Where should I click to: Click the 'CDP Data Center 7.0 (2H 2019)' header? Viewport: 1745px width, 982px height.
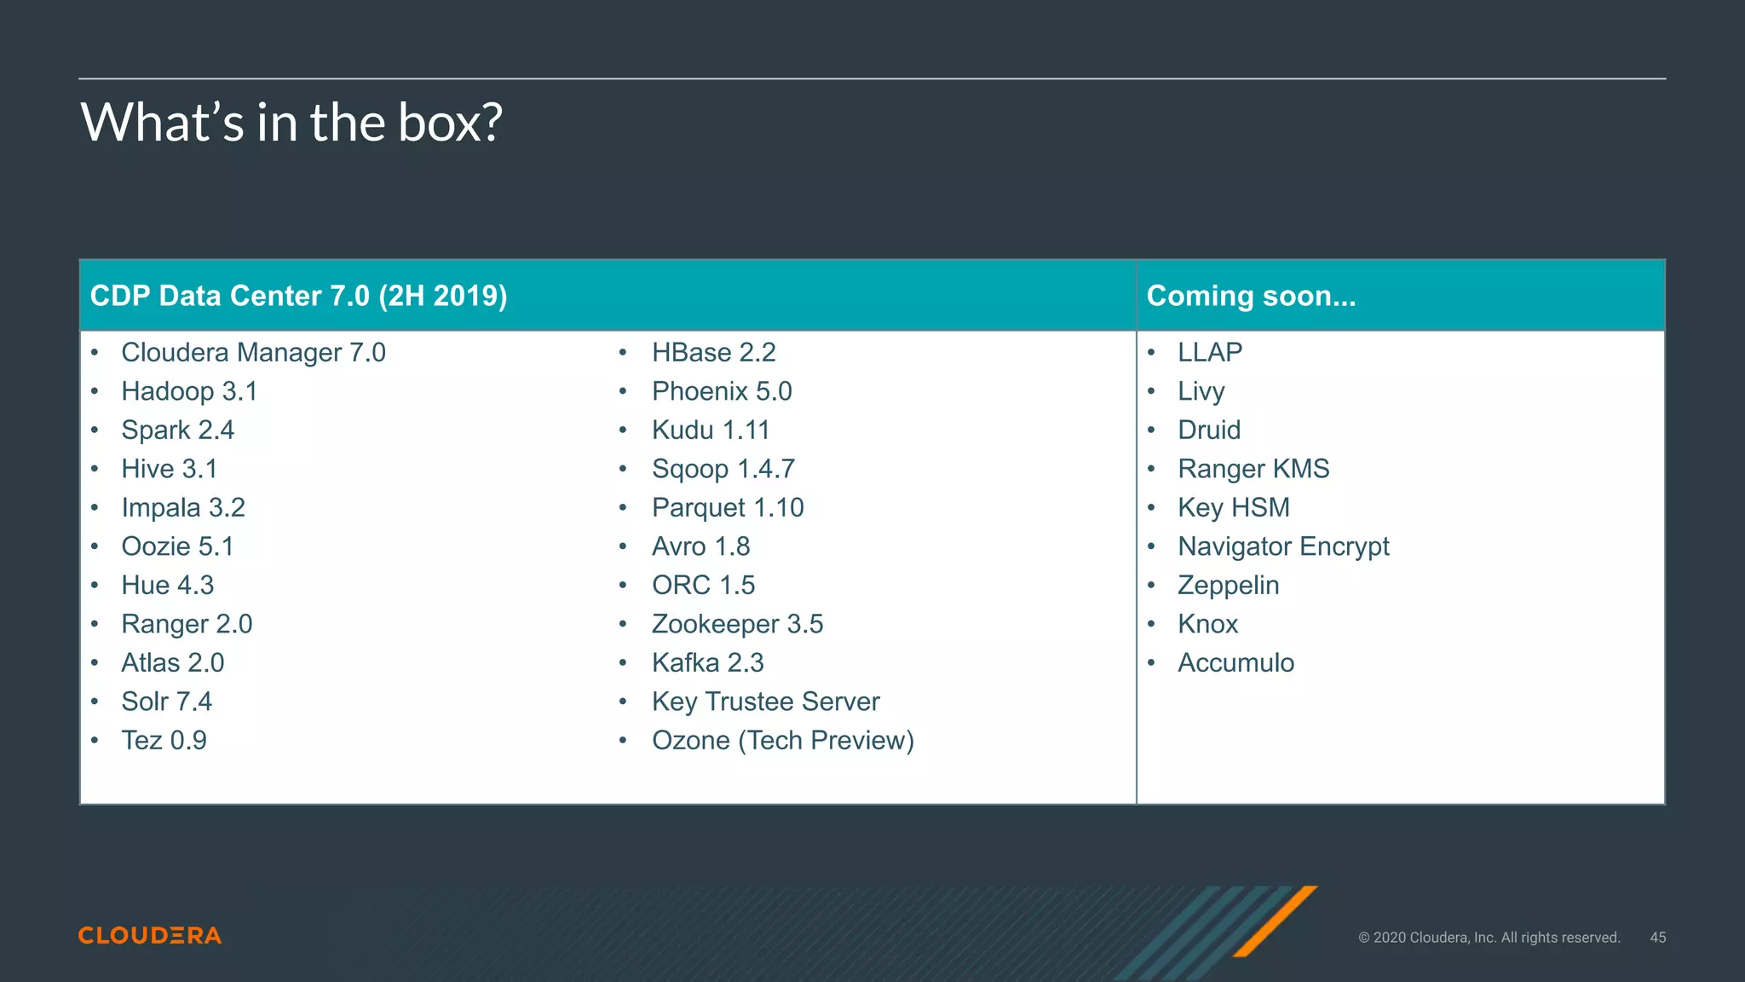299,296
